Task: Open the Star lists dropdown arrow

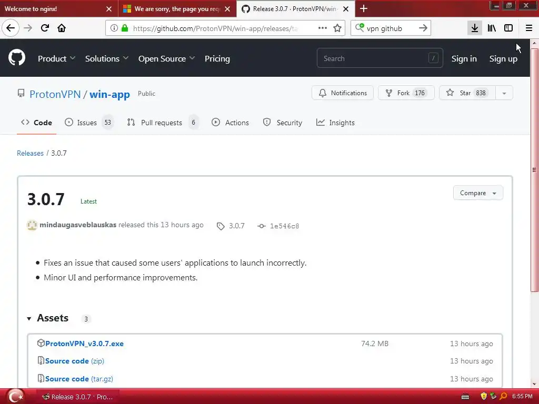Action: pos(504,93)
